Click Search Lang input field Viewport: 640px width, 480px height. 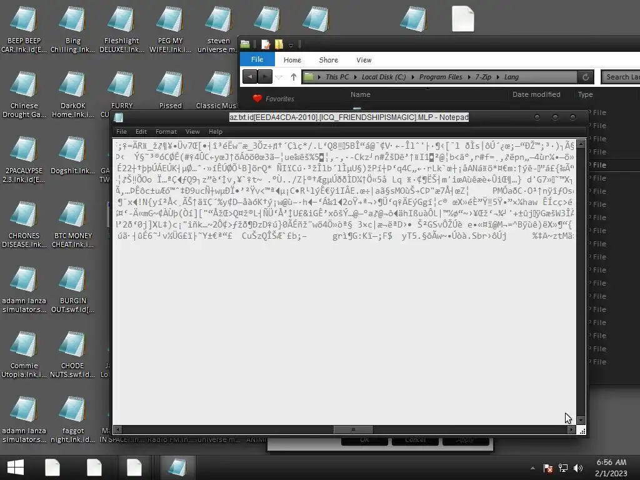(x=621, y=77)
